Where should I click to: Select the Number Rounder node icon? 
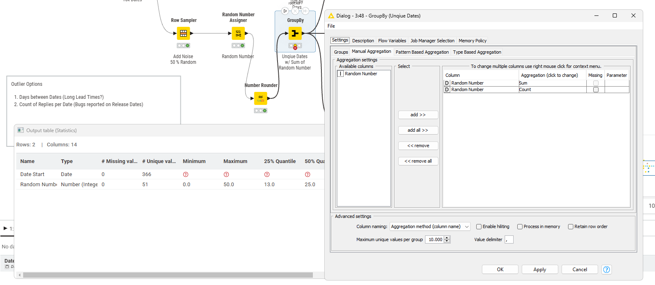coord(260,98)
